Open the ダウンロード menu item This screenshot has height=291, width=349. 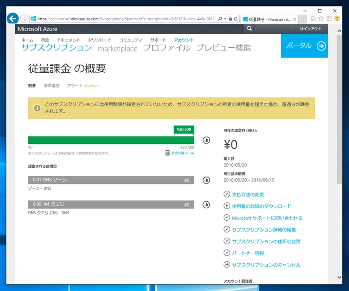coord(100,40)
